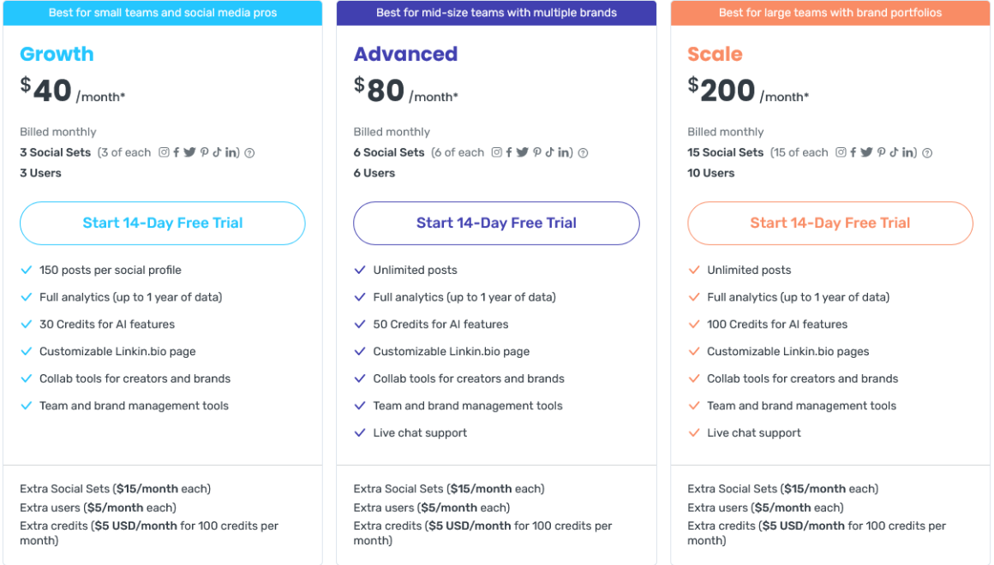The image size is (994, 565).
Task: Select the 'Best for small teams' banner
Action: [162, 13]
